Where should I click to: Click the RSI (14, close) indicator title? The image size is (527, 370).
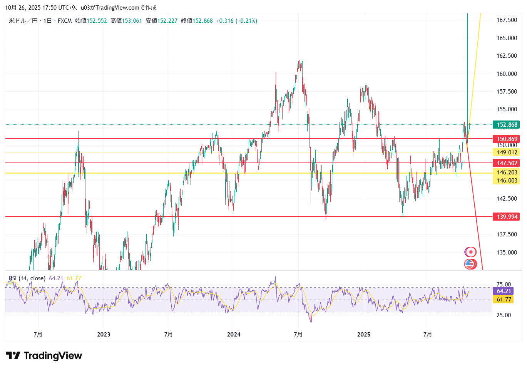27,278
